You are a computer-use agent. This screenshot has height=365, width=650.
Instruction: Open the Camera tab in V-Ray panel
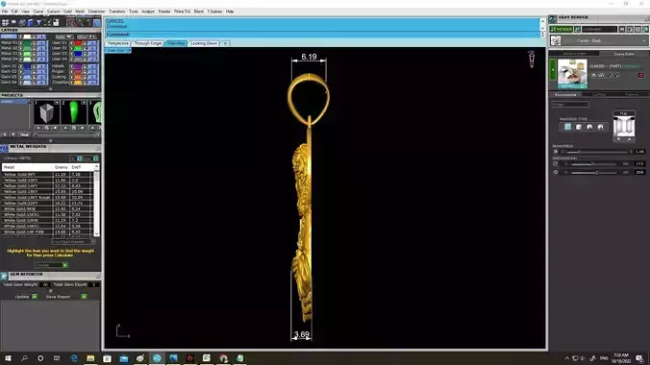632,94
